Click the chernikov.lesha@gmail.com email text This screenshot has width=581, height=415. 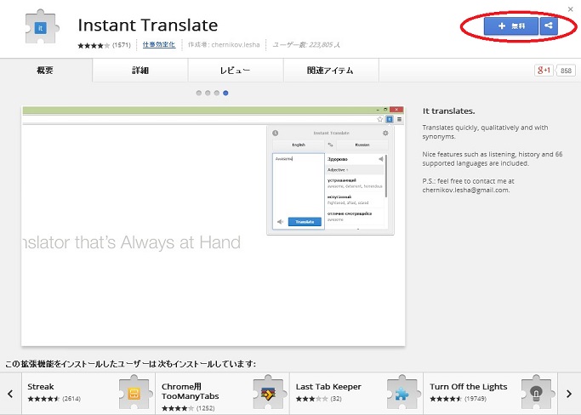[x=466, y=190]
